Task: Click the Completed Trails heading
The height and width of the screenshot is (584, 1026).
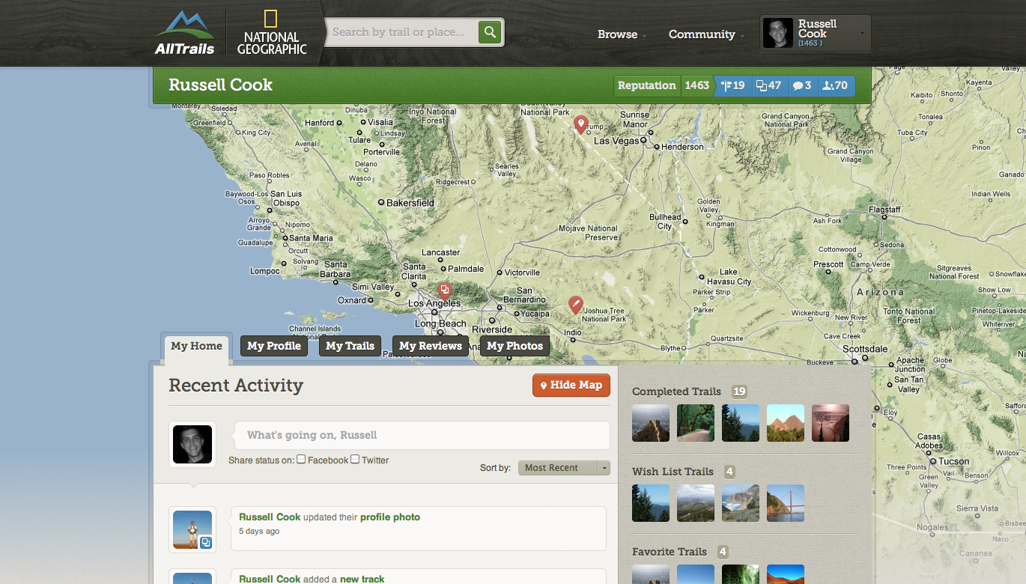Action: pyautogui.click(x=676, y=392)
